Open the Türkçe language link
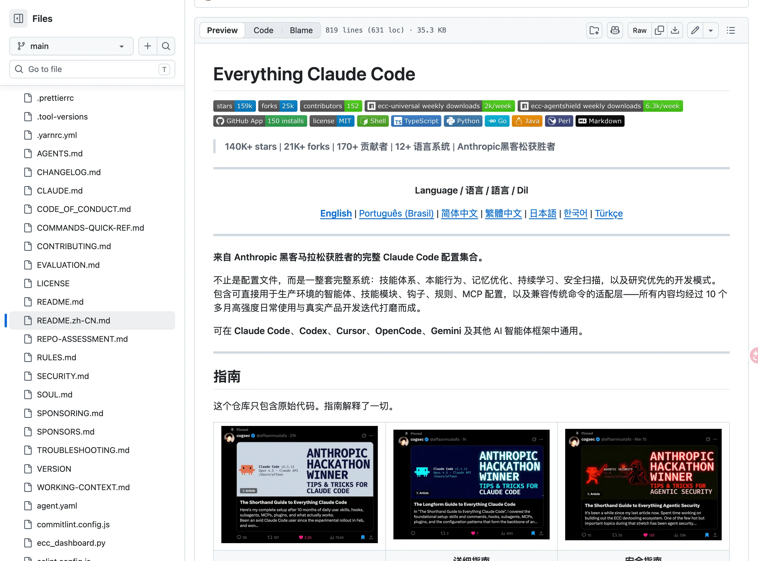 coord(608,213)
